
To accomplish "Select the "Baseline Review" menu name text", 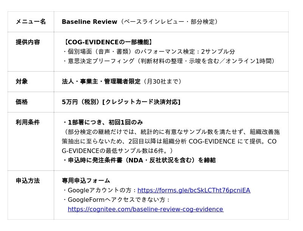I will 89,22.
